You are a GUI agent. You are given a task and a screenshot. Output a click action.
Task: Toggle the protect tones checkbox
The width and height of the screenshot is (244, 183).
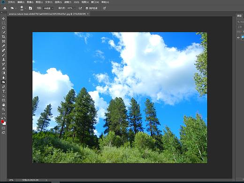tap(87, 8)
